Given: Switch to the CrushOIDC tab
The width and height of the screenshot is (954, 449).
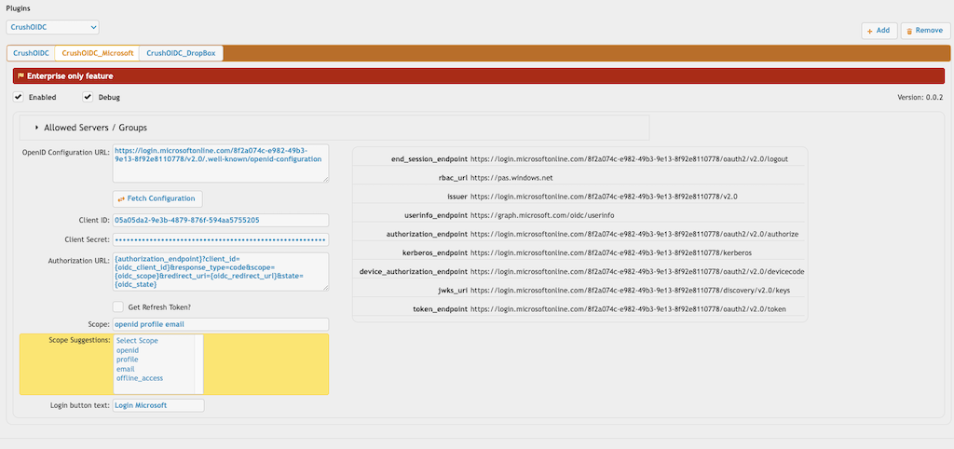Looking at the screenshot, I should coord(31,53).
